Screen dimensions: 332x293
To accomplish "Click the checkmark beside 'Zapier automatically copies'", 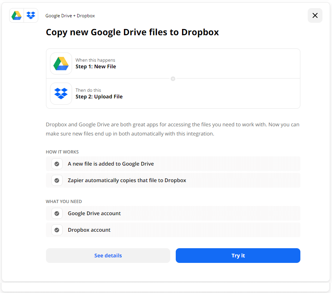I will coord(57,180).
